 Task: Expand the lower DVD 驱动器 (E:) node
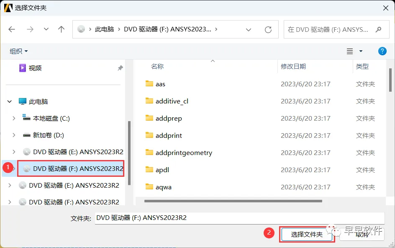tap(10, 185)
